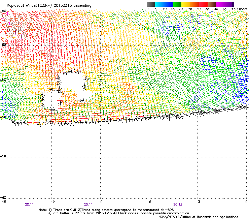
Task: Click the yellow 20-25 knots legend segment
Action: (x=186, y=4)
